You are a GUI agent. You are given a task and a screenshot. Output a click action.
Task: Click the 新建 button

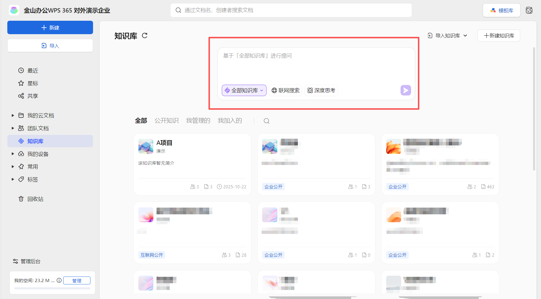coord(50,27)
